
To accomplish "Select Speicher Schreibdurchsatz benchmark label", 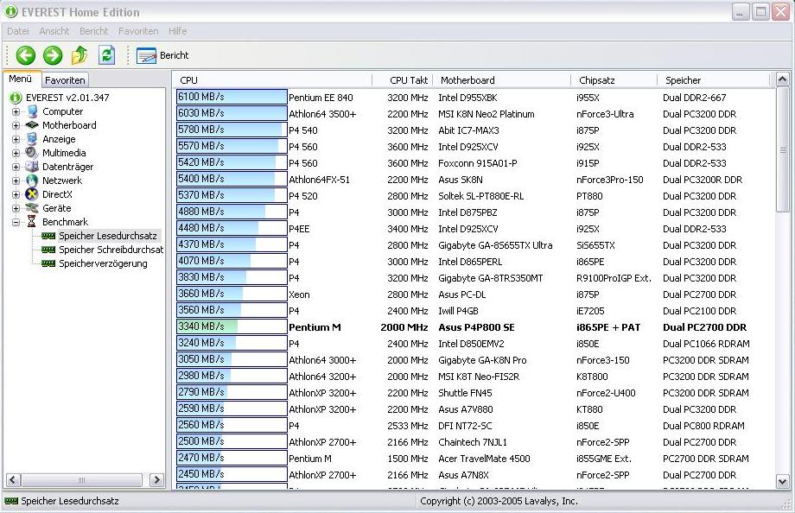I will point(111,250).
